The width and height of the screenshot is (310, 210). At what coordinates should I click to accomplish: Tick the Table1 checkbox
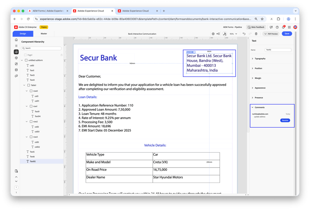[29, 85]
